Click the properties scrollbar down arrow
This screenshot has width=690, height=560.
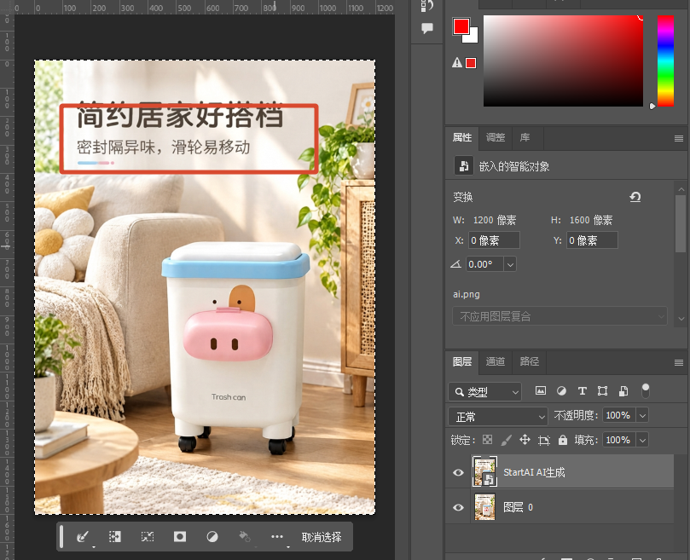[x=681, y=318]
